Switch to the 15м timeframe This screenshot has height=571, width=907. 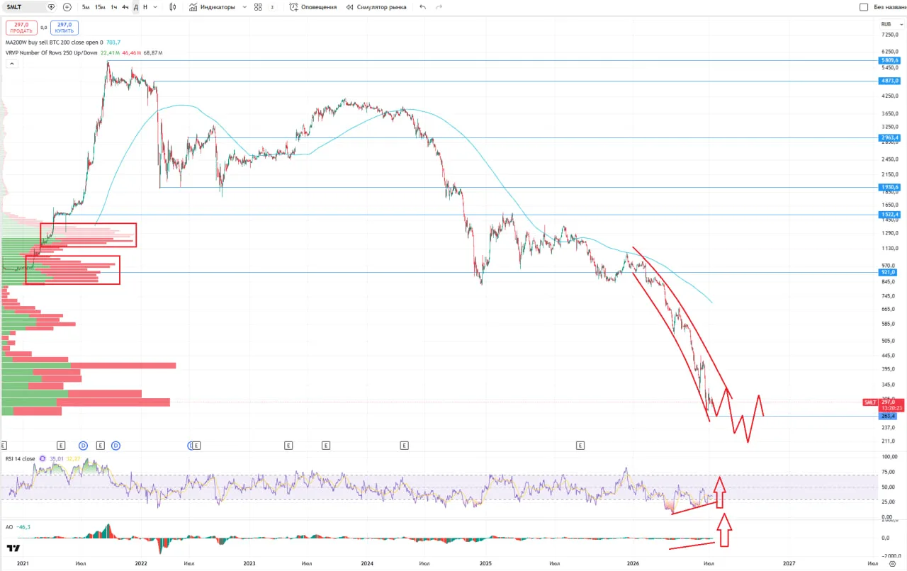pyautogui.click(x=100, y=7)
